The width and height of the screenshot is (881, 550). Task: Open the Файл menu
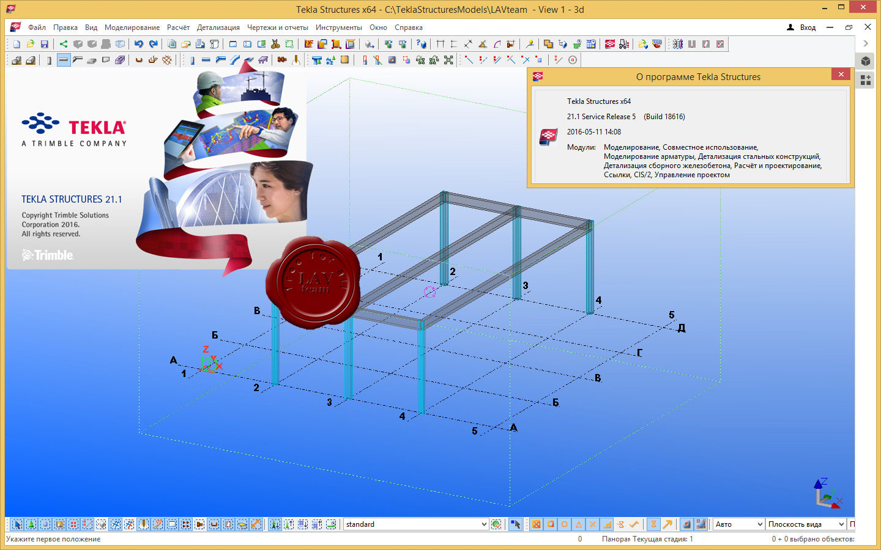point(37,28)
